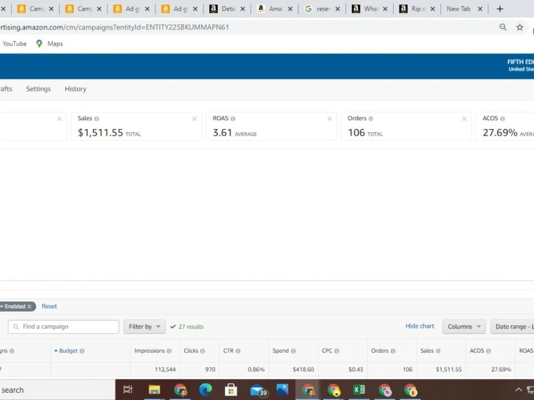Click info icon next to ROAS metric card
Screen dimensions: 534x400
tap(233, 119)
